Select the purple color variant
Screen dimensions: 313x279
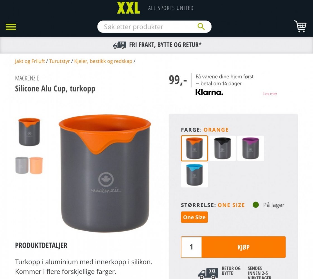tap(250, 148)
